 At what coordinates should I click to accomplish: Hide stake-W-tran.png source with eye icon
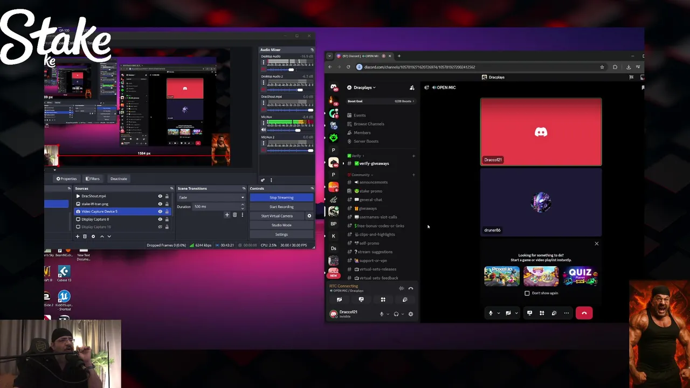coord(160,204)
